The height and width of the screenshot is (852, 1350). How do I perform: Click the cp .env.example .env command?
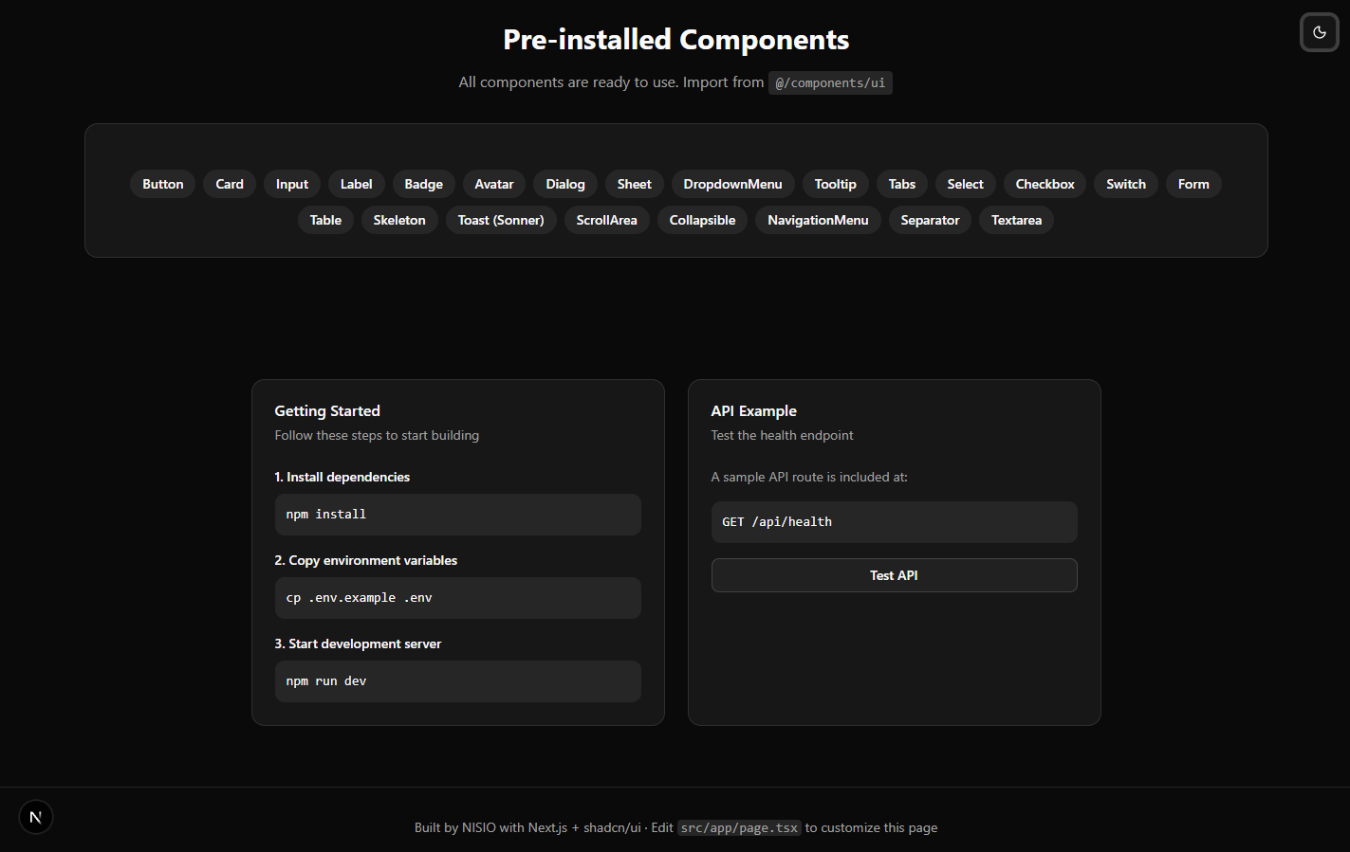[x=457, y=598]
